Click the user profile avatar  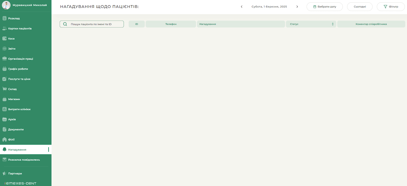tap(6, 5)
